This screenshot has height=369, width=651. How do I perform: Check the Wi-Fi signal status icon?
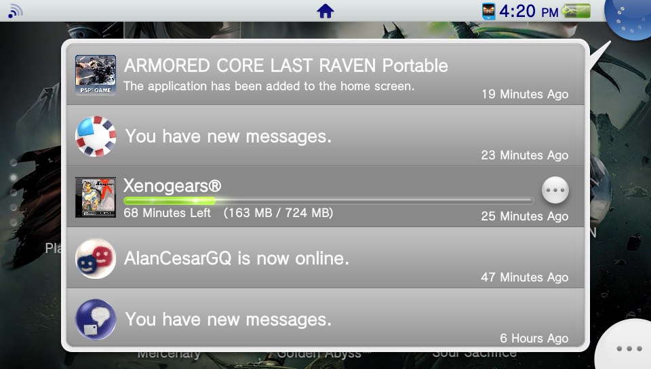(15, 12)
